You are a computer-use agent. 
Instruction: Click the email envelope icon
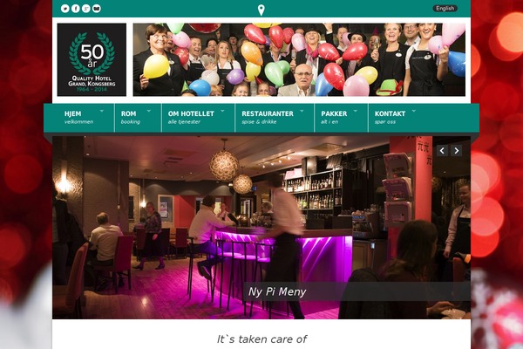coord(97,9)
